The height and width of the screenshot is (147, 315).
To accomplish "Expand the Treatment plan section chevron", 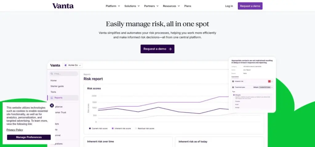I will pos(272,87).
